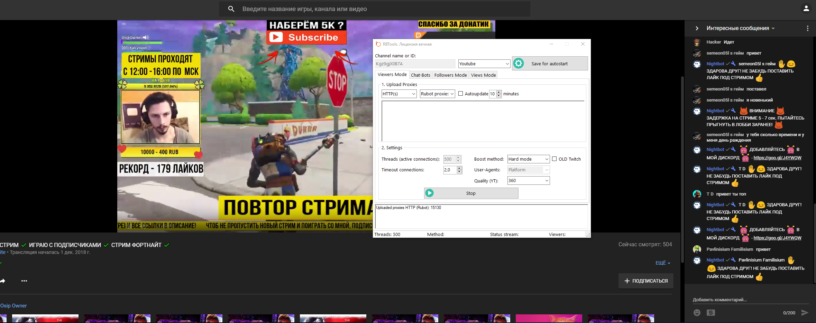This screenshot has width=816, height=323.
Task: Expand the Boost method Hard mode dropdown
Action: 528,159
